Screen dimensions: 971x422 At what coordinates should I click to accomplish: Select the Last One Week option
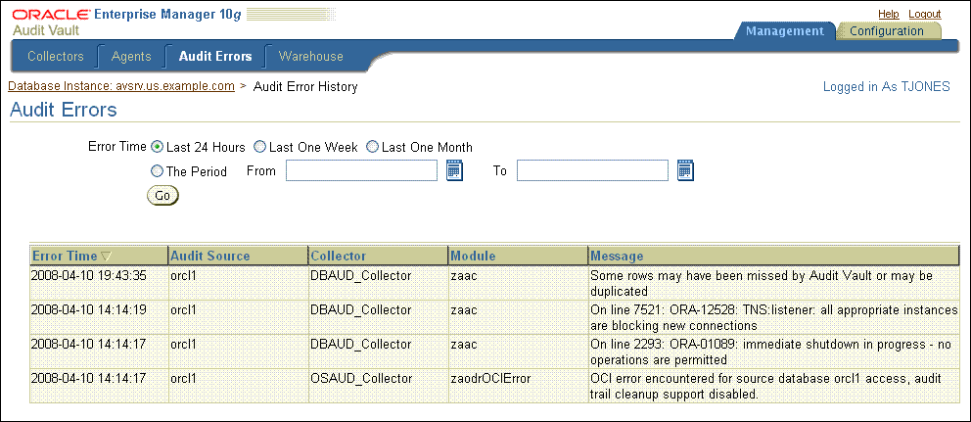[260, 147]
